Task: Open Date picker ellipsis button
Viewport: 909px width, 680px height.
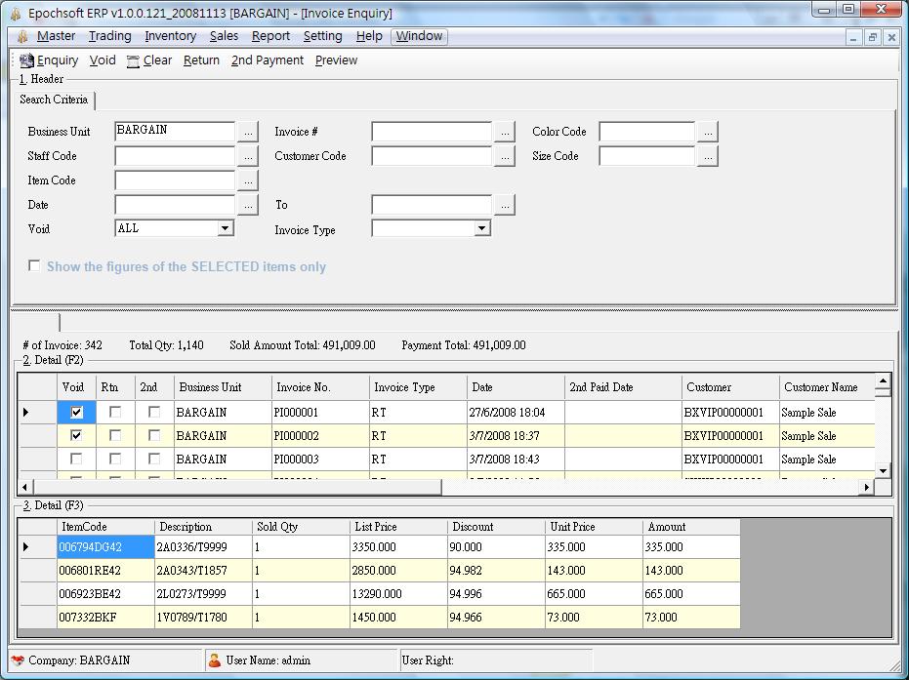Action: [x=248, y=205]
